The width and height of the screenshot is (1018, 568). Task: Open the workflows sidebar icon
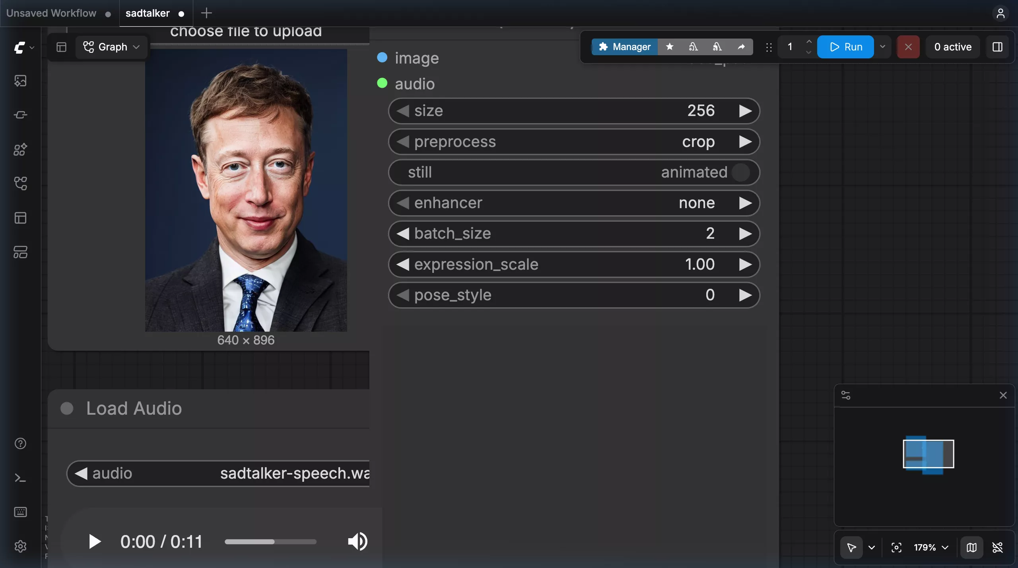(x=20, y=184)
